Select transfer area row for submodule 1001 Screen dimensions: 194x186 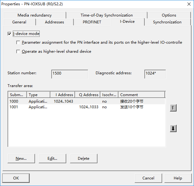(87, 107)
